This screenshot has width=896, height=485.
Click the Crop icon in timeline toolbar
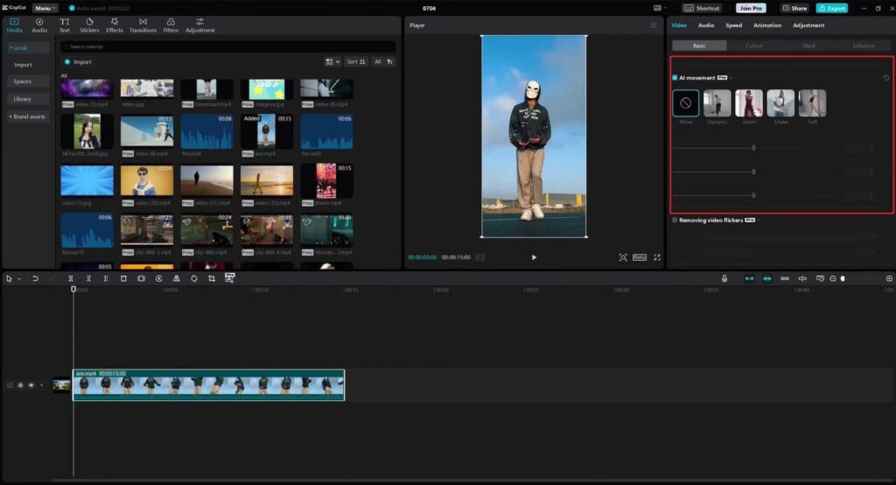point(212,278)
